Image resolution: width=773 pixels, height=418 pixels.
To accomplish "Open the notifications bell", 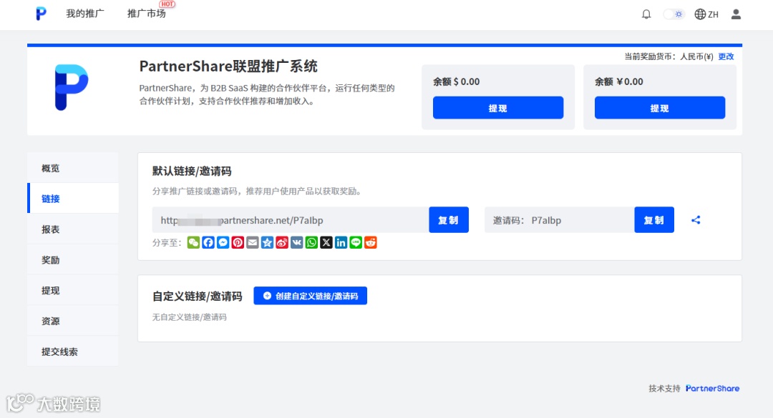I will coord(646,14).
